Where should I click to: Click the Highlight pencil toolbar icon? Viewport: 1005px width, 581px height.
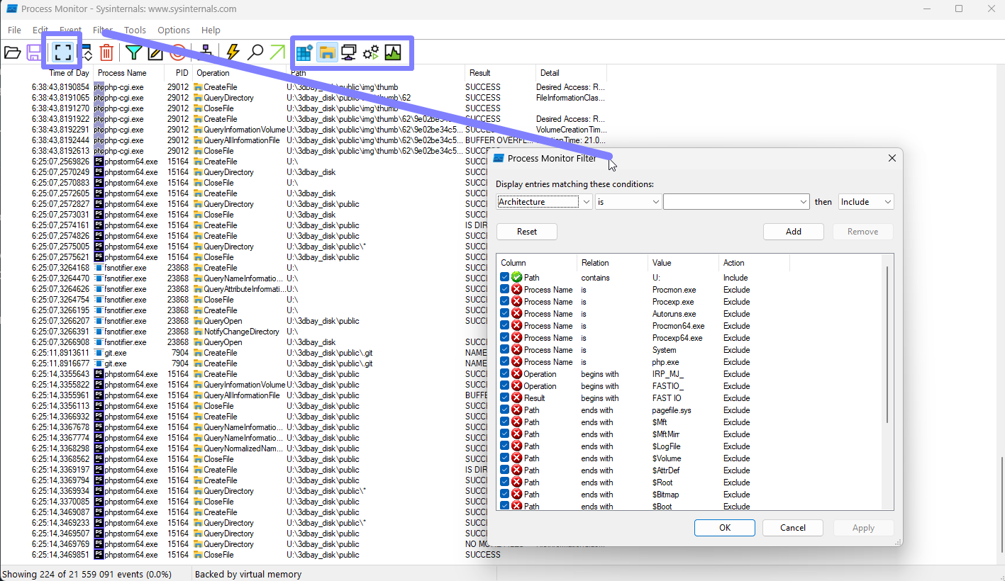[x=155, y=52]
